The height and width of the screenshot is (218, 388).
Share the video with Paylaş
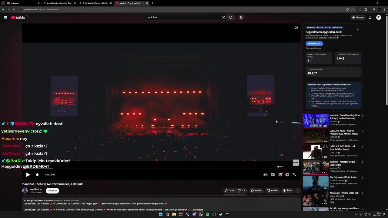pyautogui.click(x=256, y=191)
